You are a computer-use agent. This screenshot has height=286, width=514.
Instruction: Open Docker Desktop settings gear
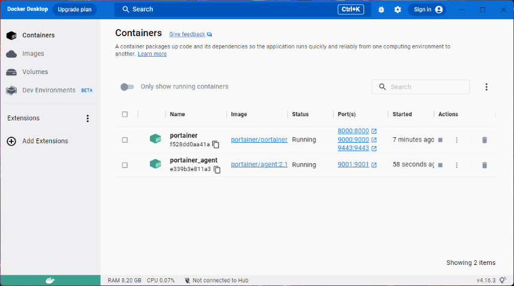pos(398,10)
